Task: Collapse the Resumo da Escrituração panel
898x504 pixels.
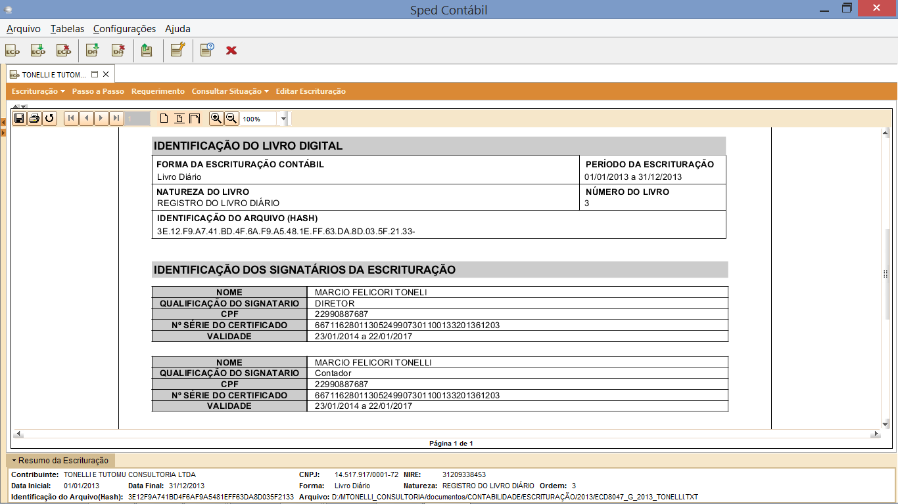Action: pos(60,461)
